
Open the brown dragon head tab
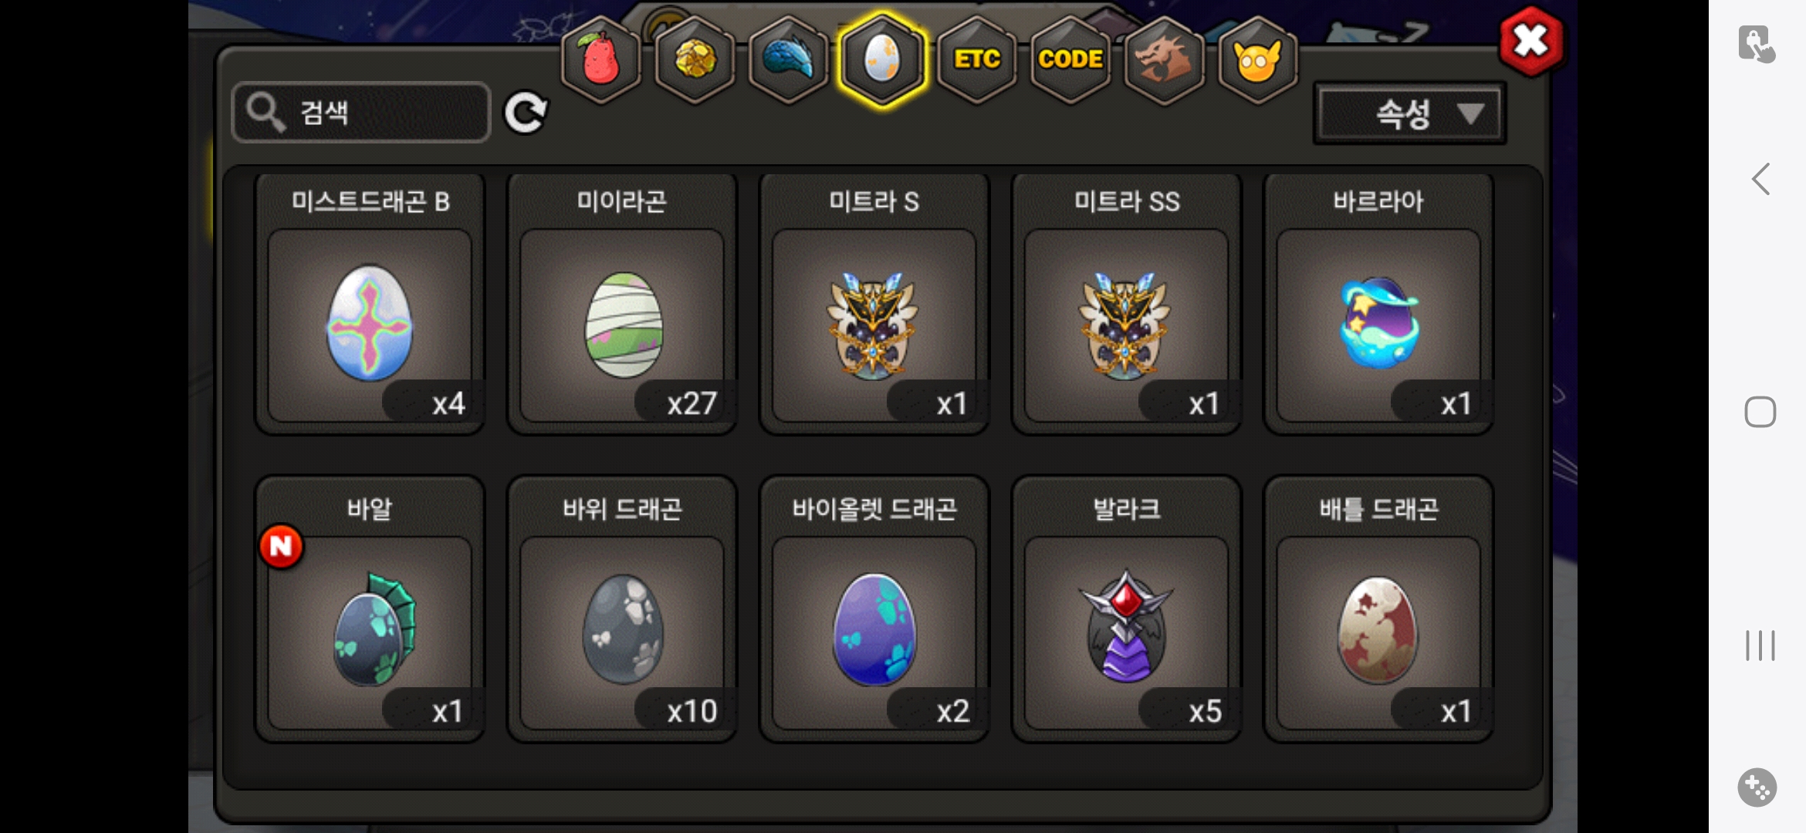click(x=1165, y=59)
